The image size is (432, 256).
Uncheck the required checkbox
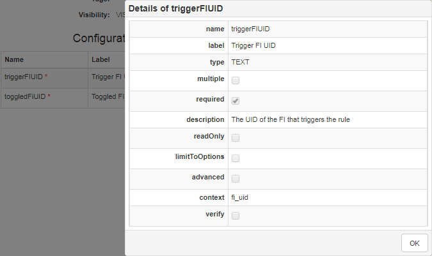click(x=236, y=101)
